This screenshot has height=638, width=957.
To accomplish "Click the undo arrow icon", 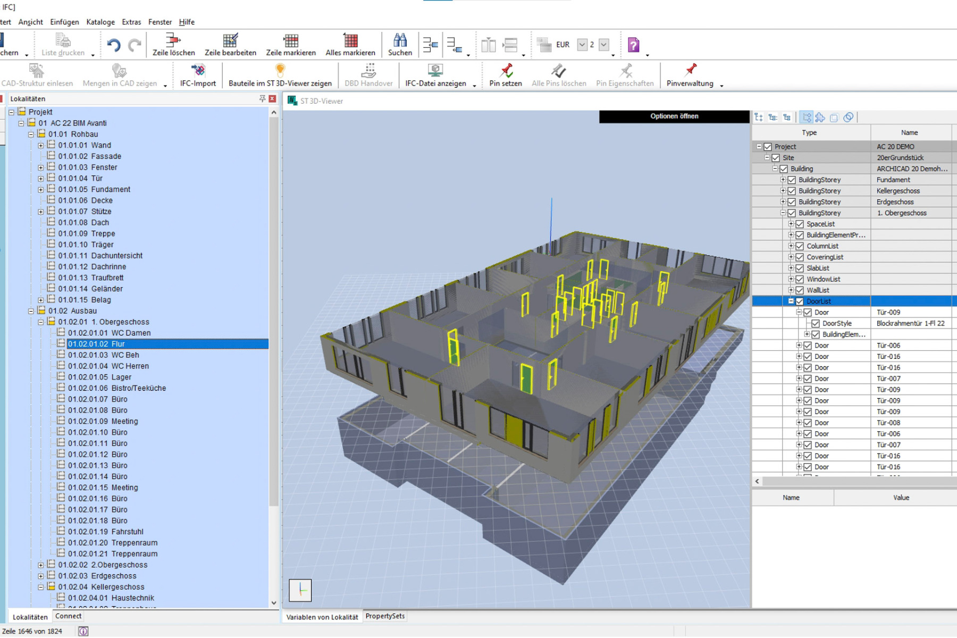I will [x=113, y=45].
